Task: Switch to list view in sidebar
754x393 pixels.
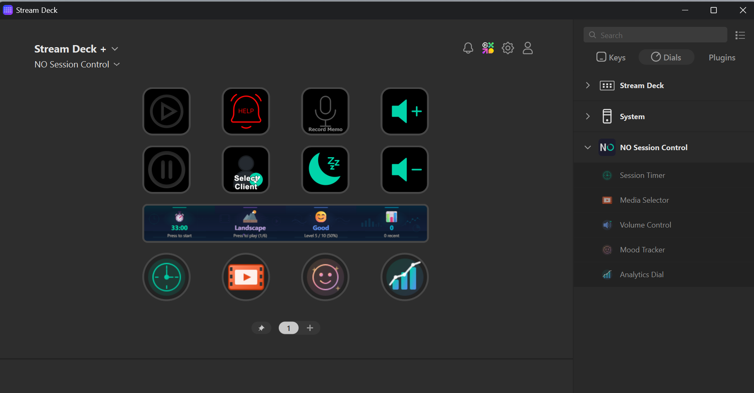Action: [x=740, y=35]
